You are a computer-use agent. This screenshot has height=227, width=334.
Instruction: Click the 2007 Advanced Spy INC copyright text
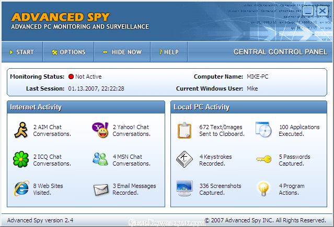265,220
